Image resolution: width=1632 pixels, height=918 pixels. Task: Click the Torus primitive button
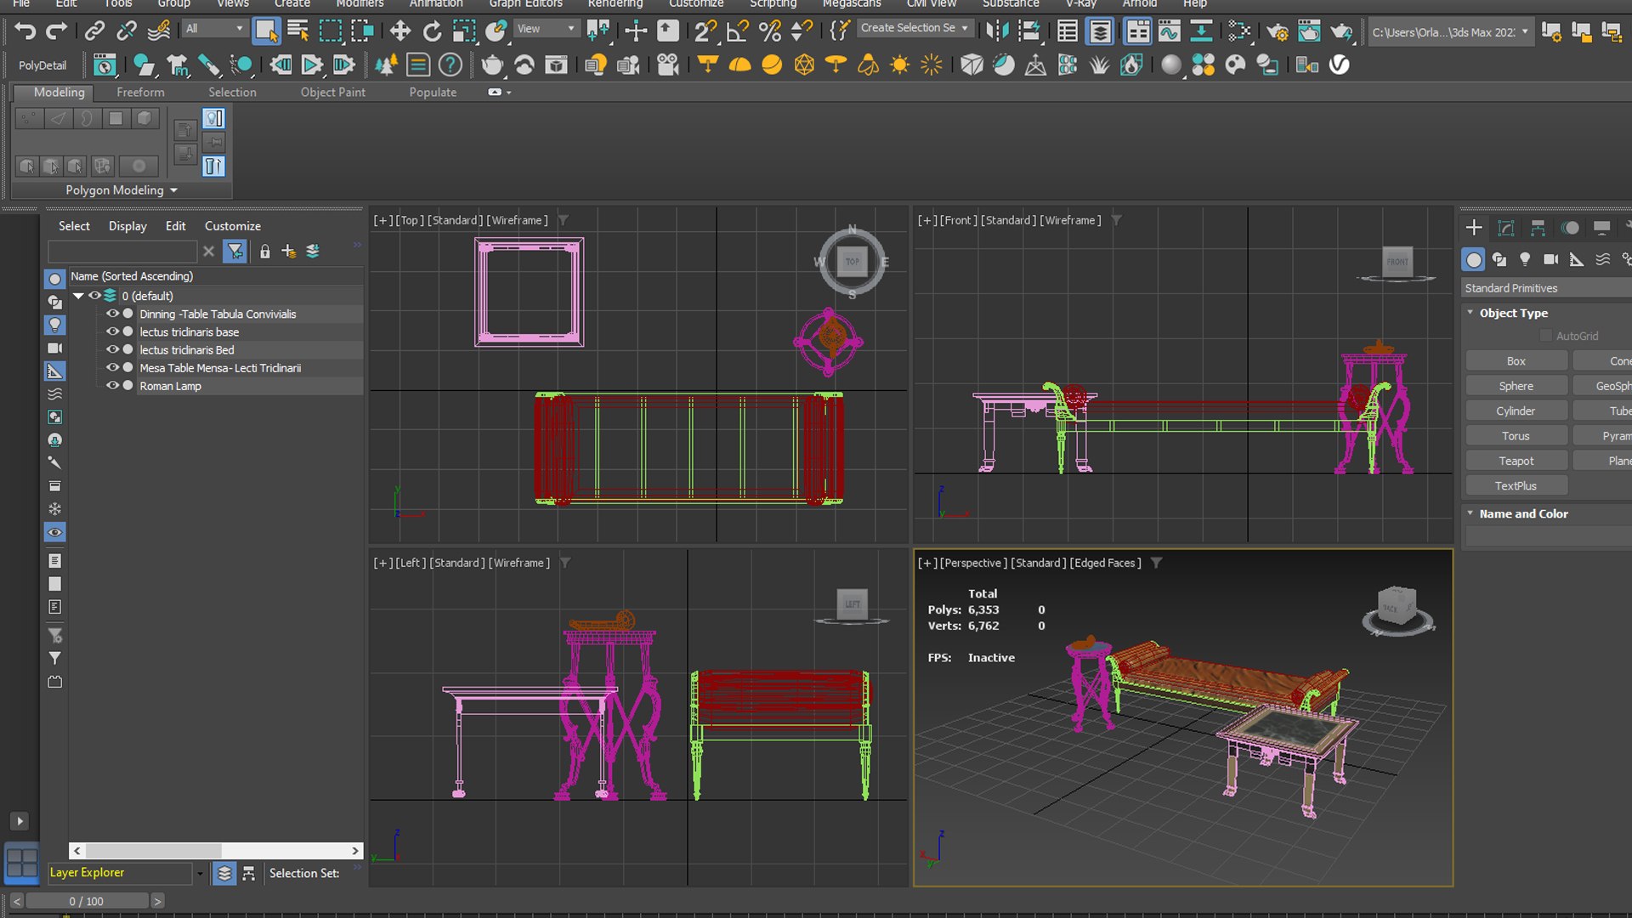click(1516, 436)
